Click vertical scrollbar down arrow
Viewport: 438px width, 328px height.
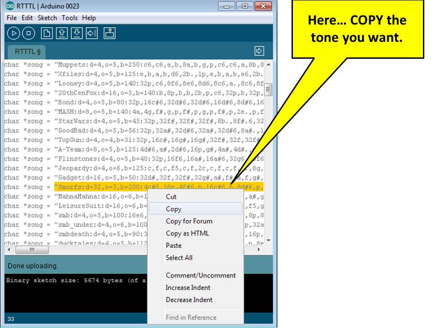pos(268,240)
